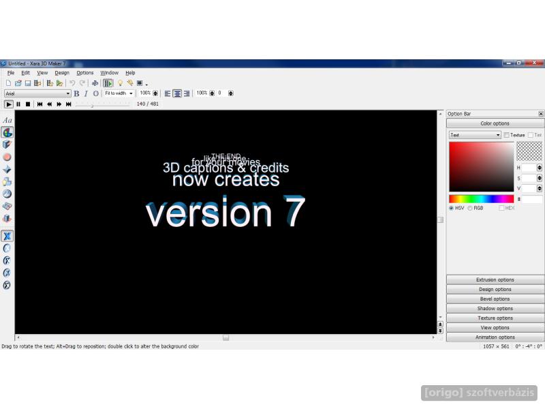Click the animation frames toggle icon
The image size is (545, 409).
point(108,83)
